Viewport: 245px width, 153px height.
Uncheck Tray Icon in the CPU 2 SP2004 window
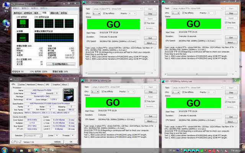point(150,101)
